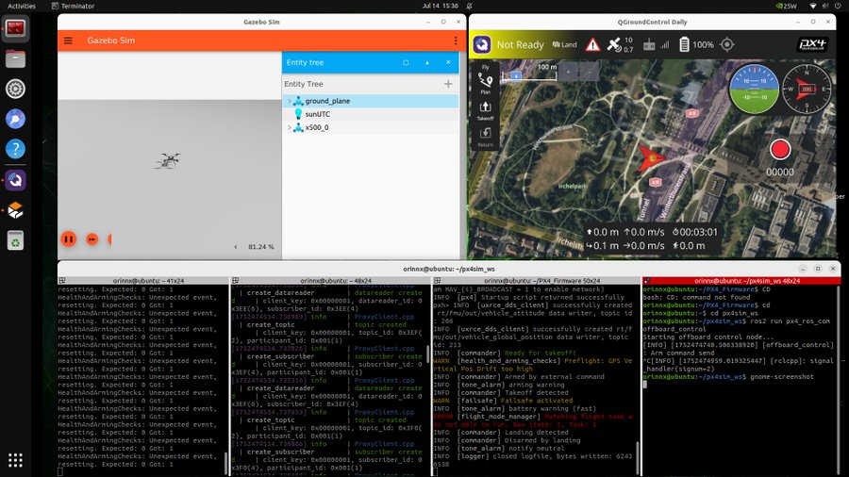The height and width of the screenshot is (477, 849).
Task: Start video recording with red button
Action: coord(780,150)
